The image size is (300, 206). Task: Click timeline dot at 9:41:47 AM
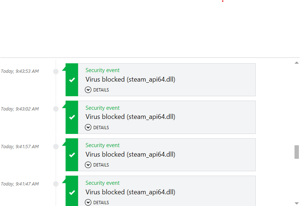[x=56, y=184]
